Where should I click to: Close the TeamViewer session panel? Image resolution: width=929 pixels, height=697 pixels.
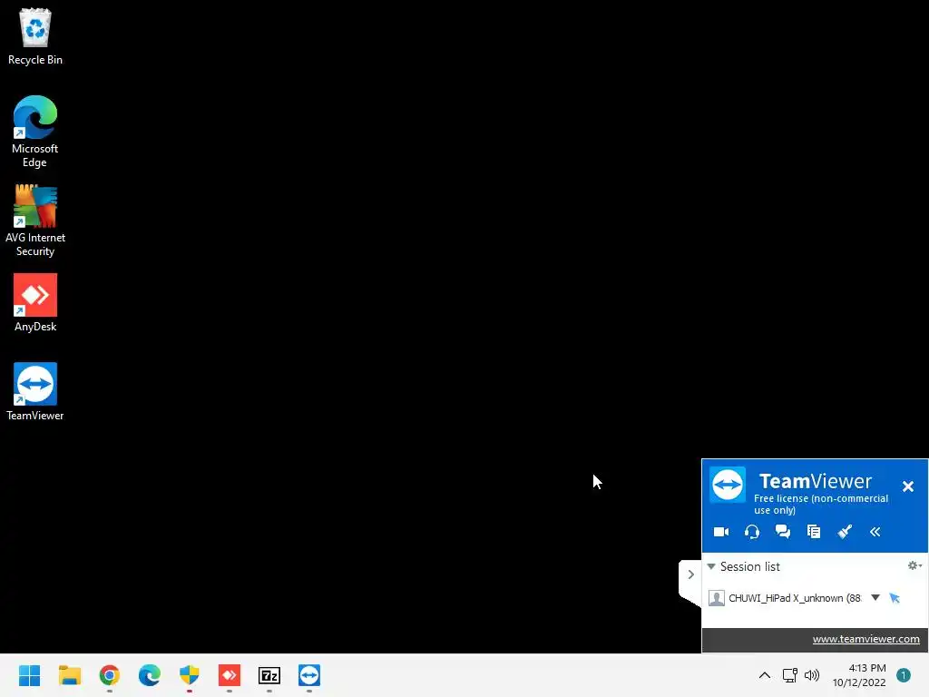[907, 486]
